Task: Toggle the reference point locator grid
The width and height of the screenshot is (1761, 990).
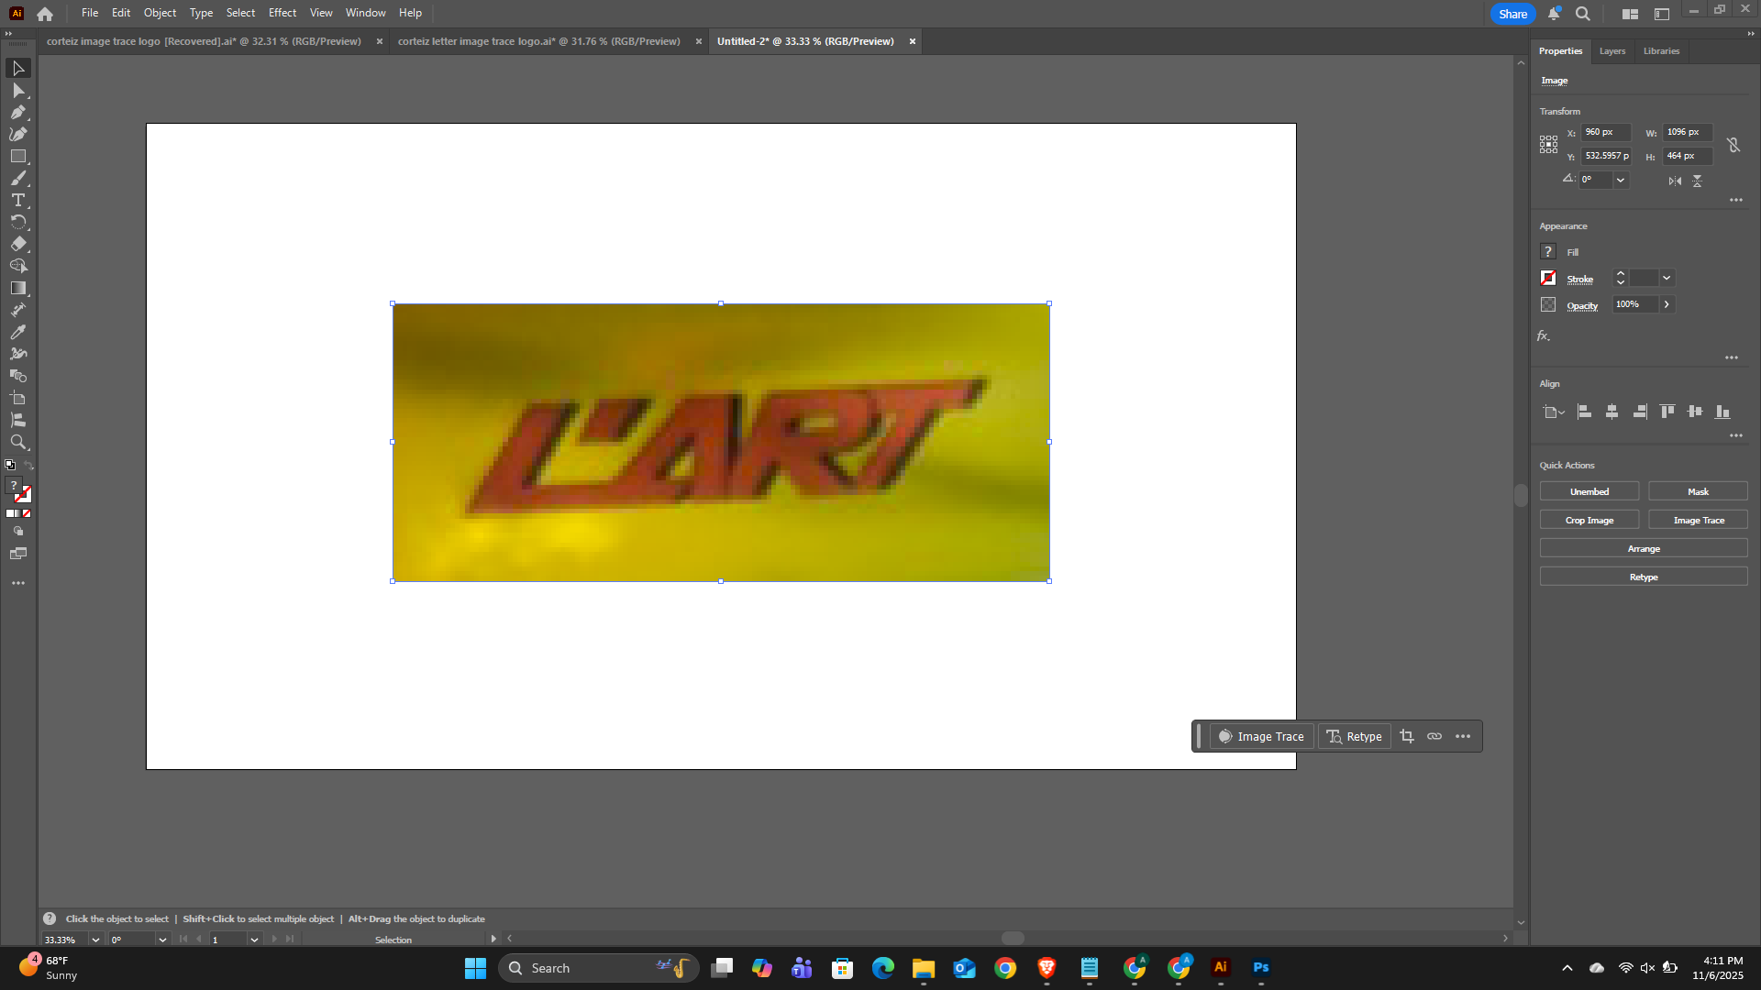Action: coord(1548,144)
